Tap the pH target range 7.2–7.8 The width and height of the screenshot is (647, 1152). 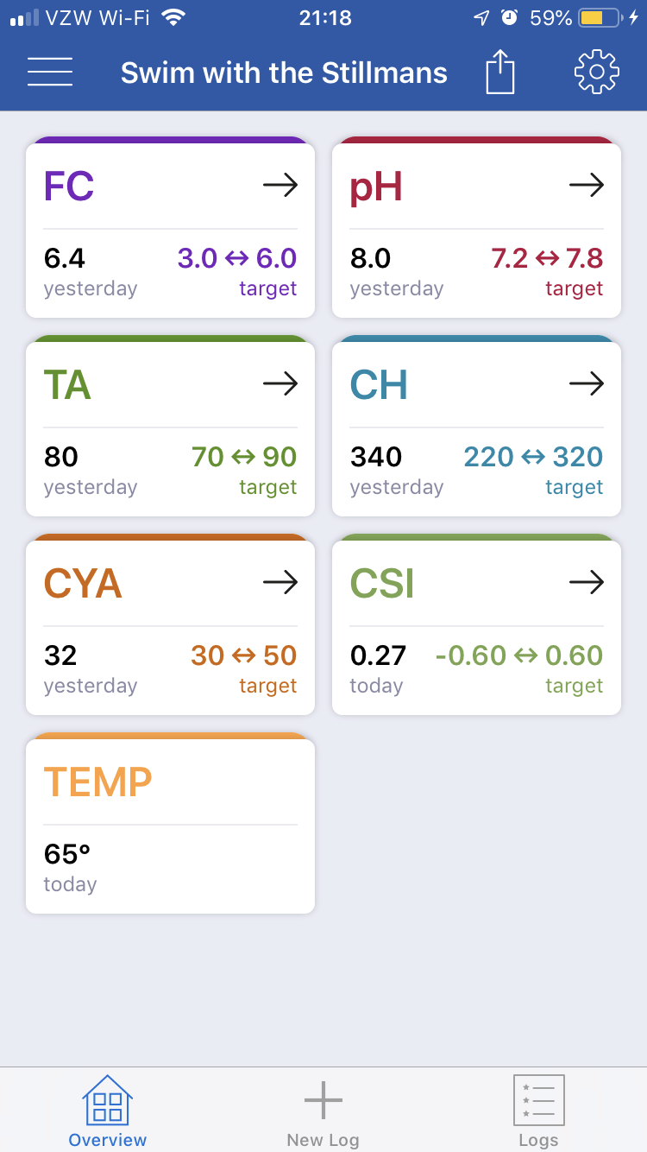pos(547,257)
